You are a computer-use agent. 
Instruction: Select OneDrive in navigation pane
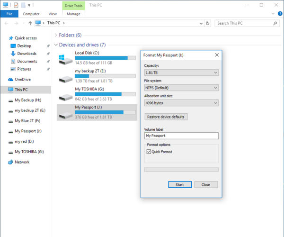tap(23, 80)
